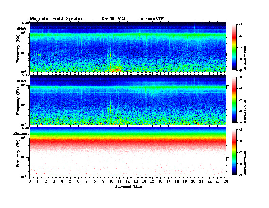Click hour "19" on the Universal Time axis

[185, 181]
